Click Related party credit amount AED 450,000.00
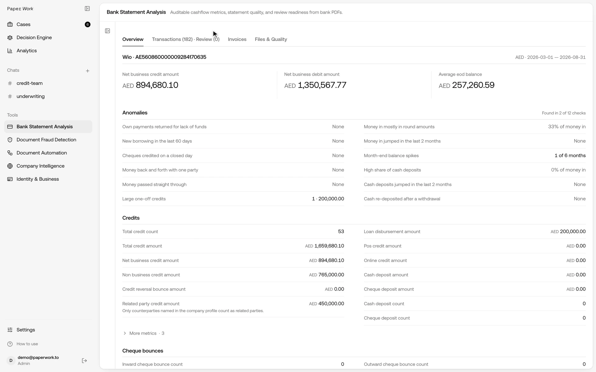596x372 pixels. (327, 304)
